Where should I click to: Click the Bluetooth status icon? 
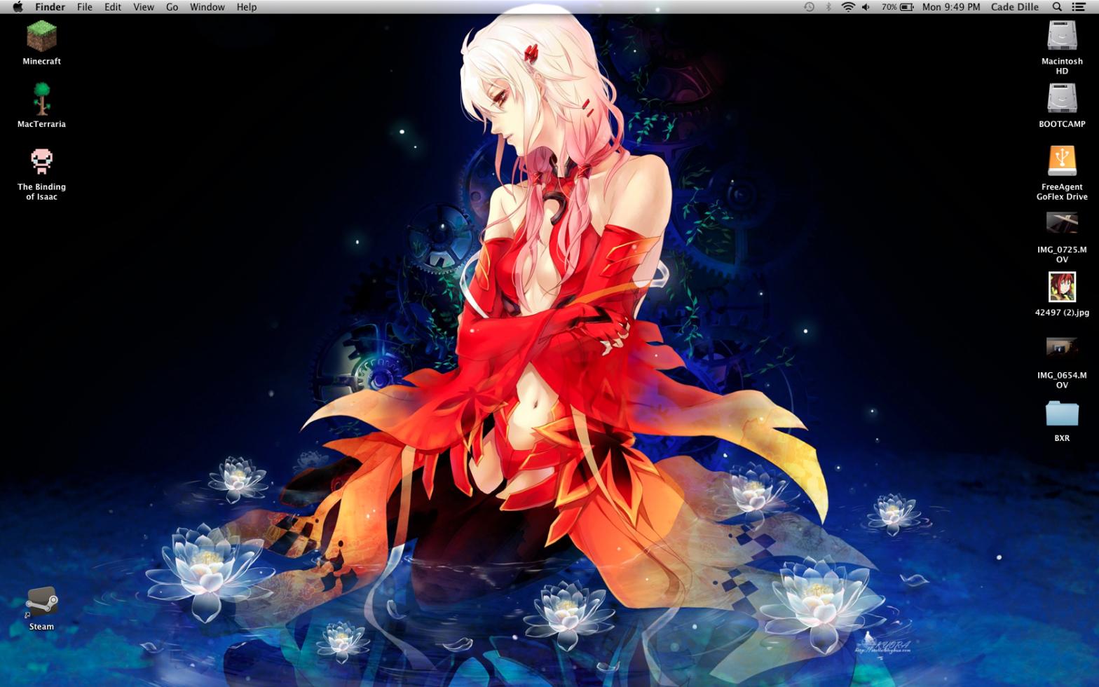(828, 7)
